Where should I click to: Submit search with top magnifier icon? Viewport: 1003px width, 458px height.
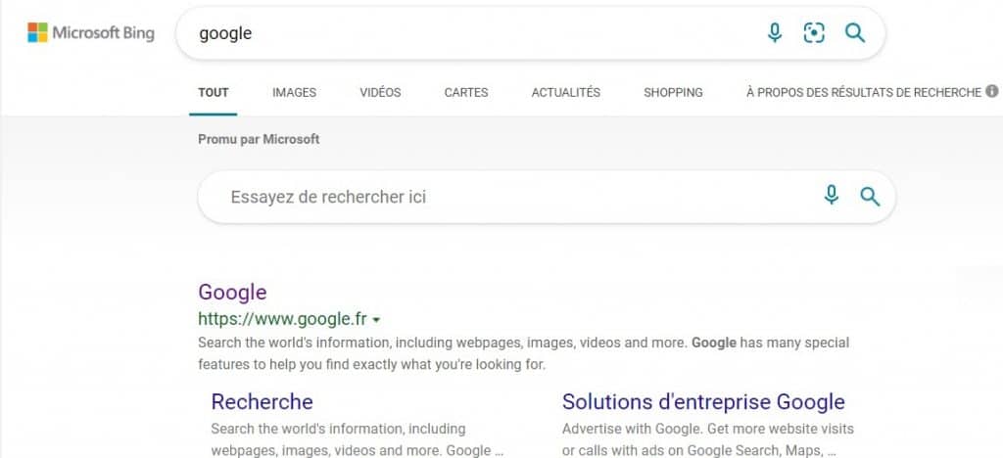pos(854,32)
